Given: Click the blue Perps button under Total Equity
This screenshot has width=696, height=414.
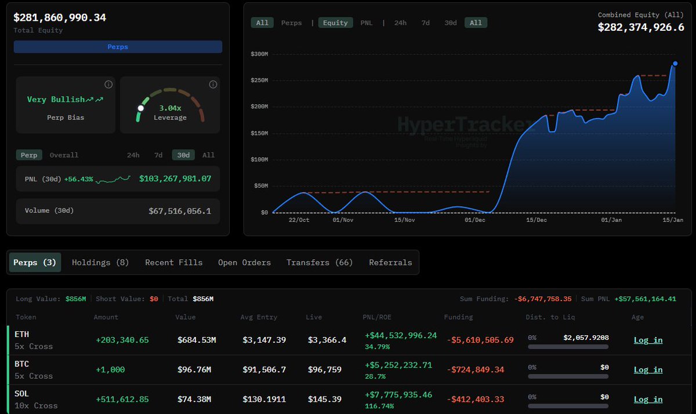Looking at the screenshot, I should (118, 46).
